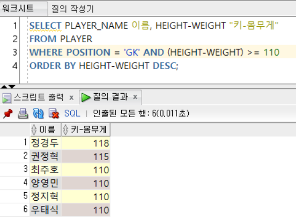
Task: Click the SQL link in results toolbar
Action: click(x=72, y=113)
